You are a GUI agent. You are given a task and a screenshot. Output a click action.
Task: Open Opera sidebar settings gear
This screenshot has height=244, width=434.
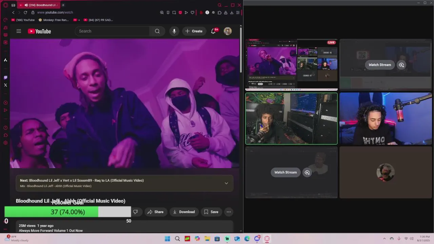[x=5, y=143]
